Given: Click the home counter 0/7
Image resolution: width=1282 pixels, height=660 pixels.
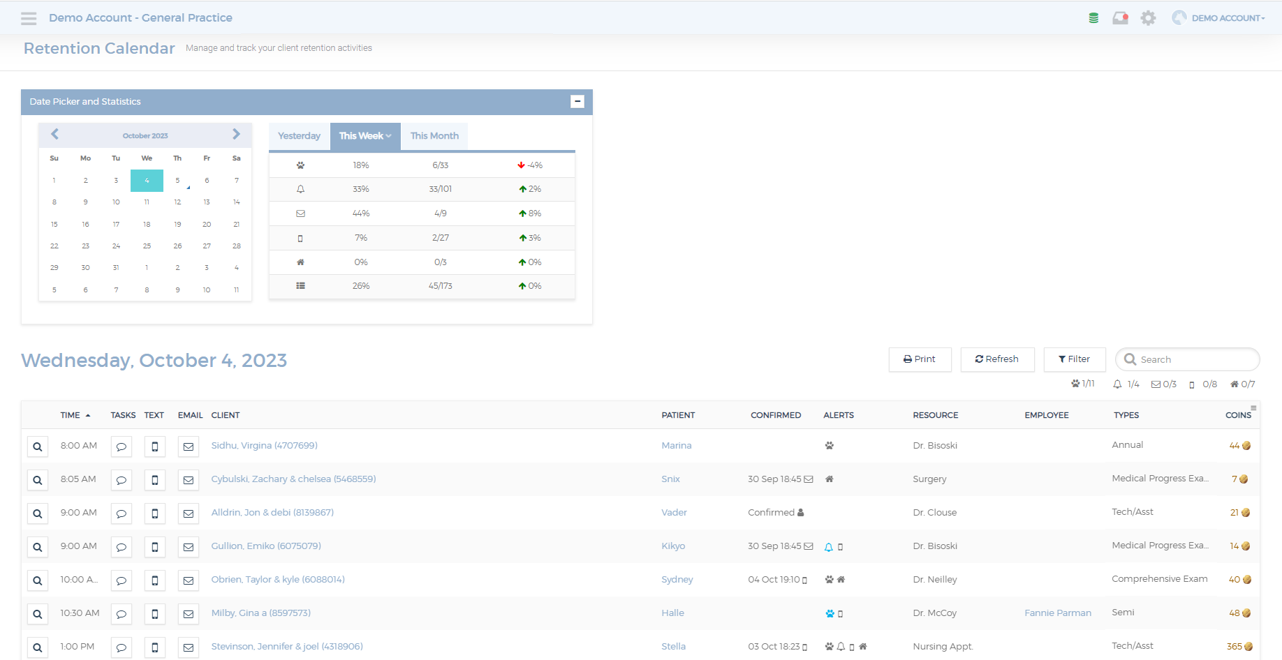Looking at the screenshot, I should pos(1242,384).
